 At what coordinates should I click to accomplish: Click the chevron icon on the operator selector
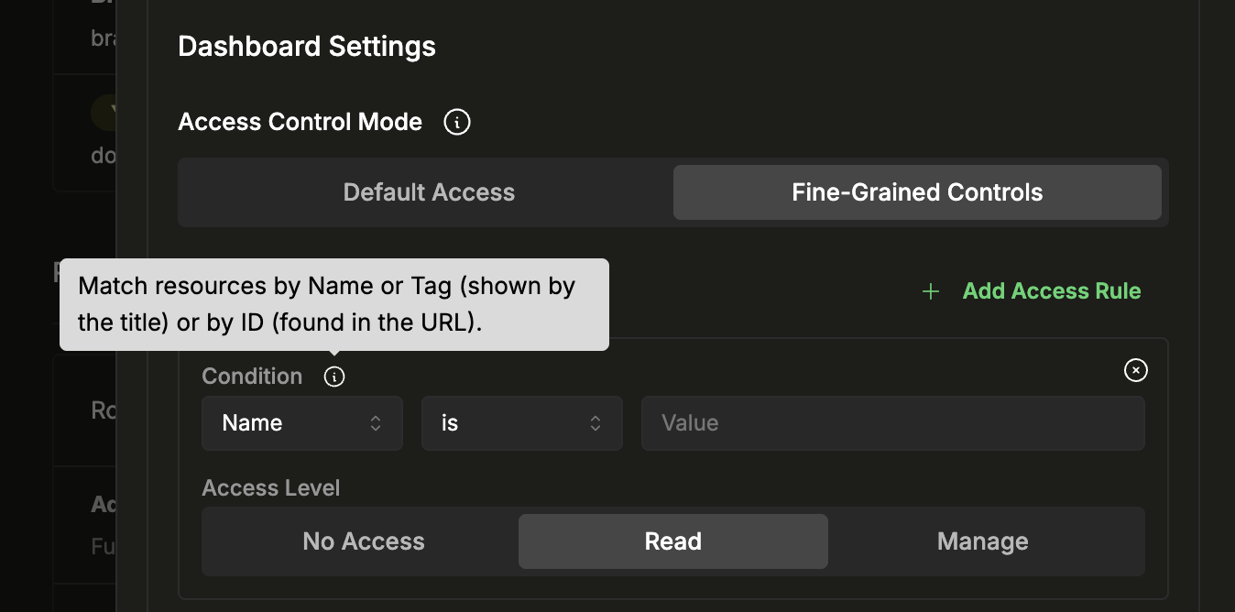tap(596, 422)
